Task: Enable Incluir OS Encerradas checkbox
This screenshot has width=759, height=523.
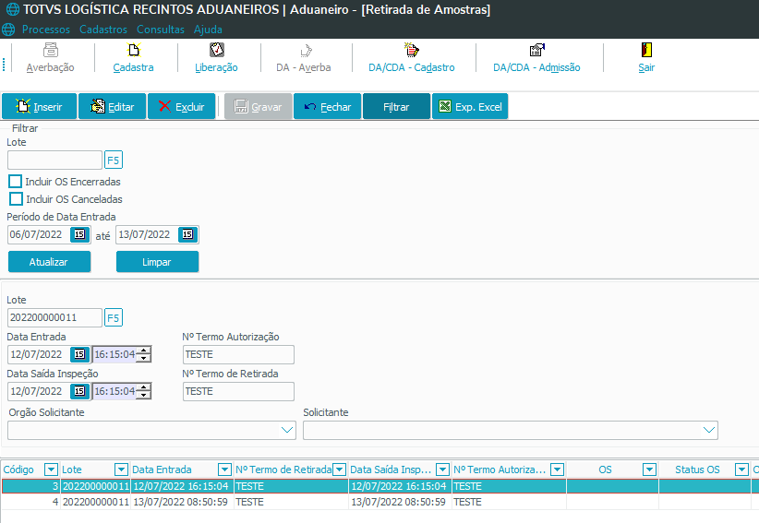Action: click(x=16, y=182)
